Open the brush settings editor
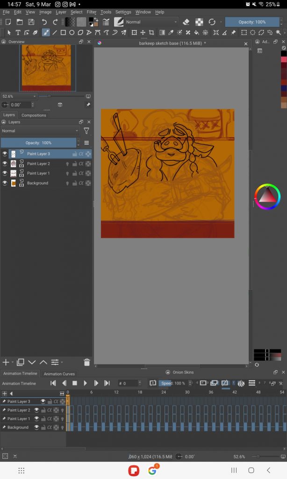 tap(106, 22)
